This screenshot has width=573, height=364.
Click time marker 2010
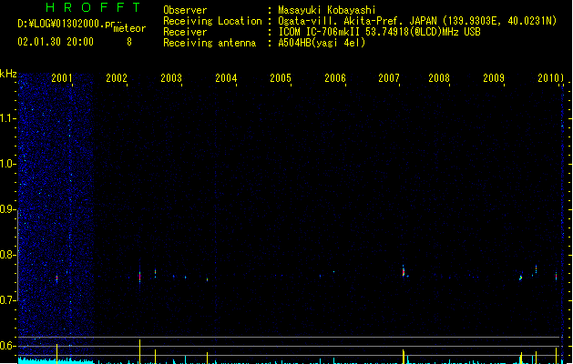(x=548, y=77)
